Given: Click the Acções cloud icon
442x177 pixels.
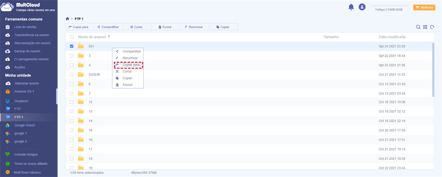Looking at the screenshot, I should coord(7,67).
